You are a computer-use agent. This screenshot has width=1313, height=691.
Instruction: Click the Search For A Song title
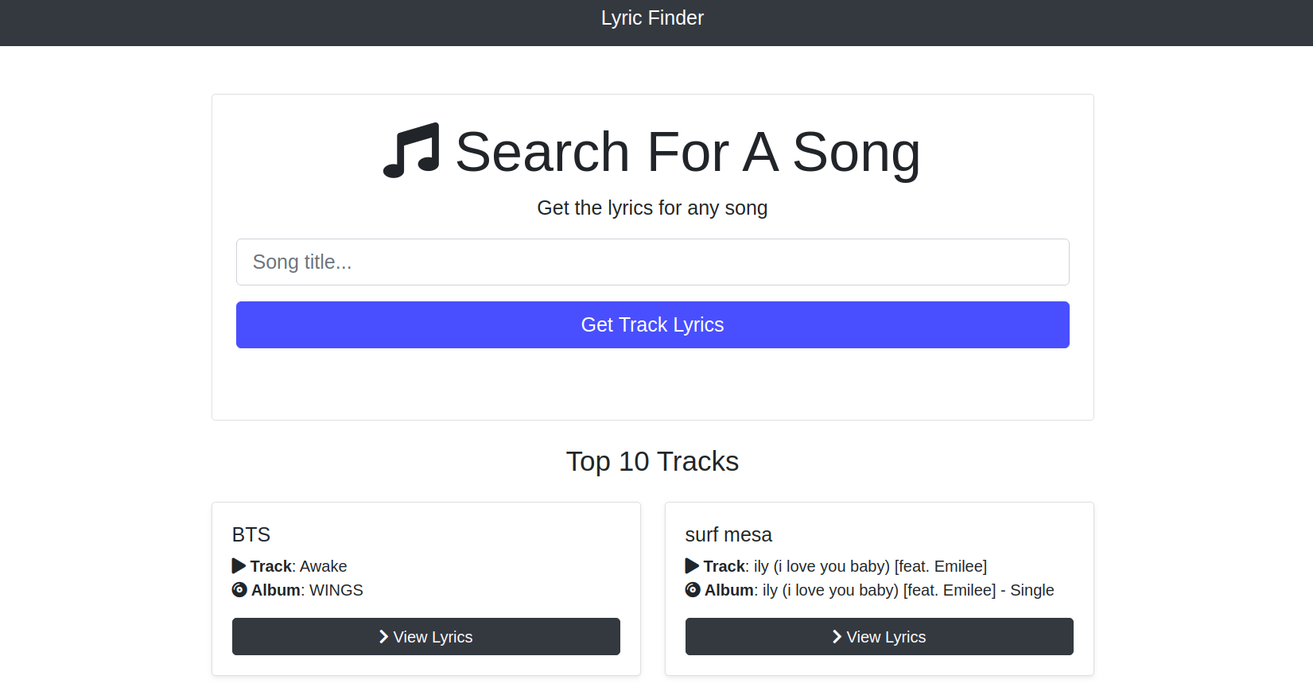point(688,151)
